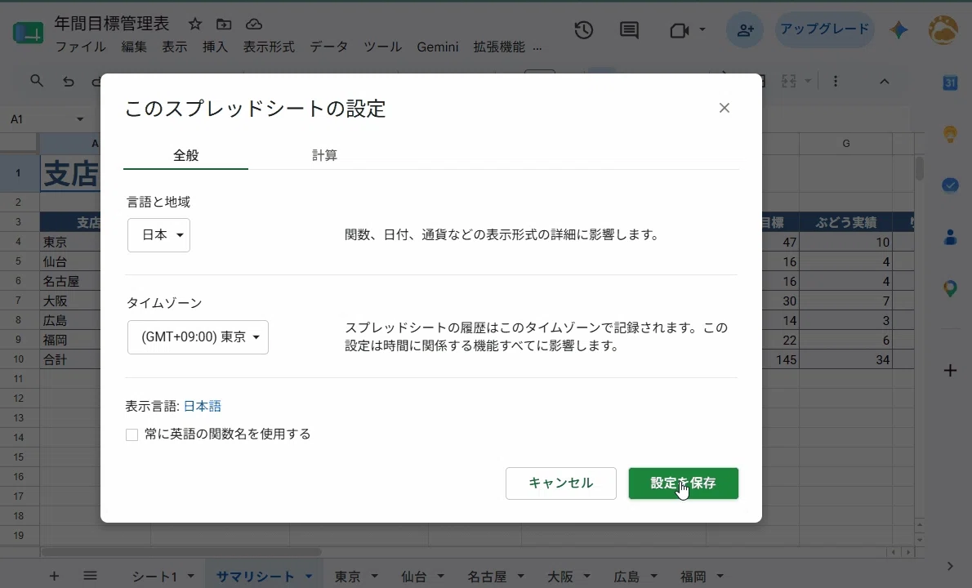
Task: Open the Gemini menu
Action: tap(438, 47)
